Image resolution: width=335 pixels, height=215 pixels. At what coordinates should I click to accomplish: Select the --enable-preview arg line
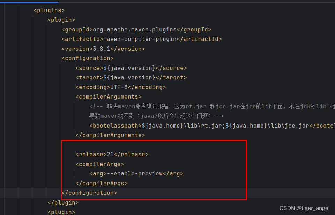[x=136, y=174]
